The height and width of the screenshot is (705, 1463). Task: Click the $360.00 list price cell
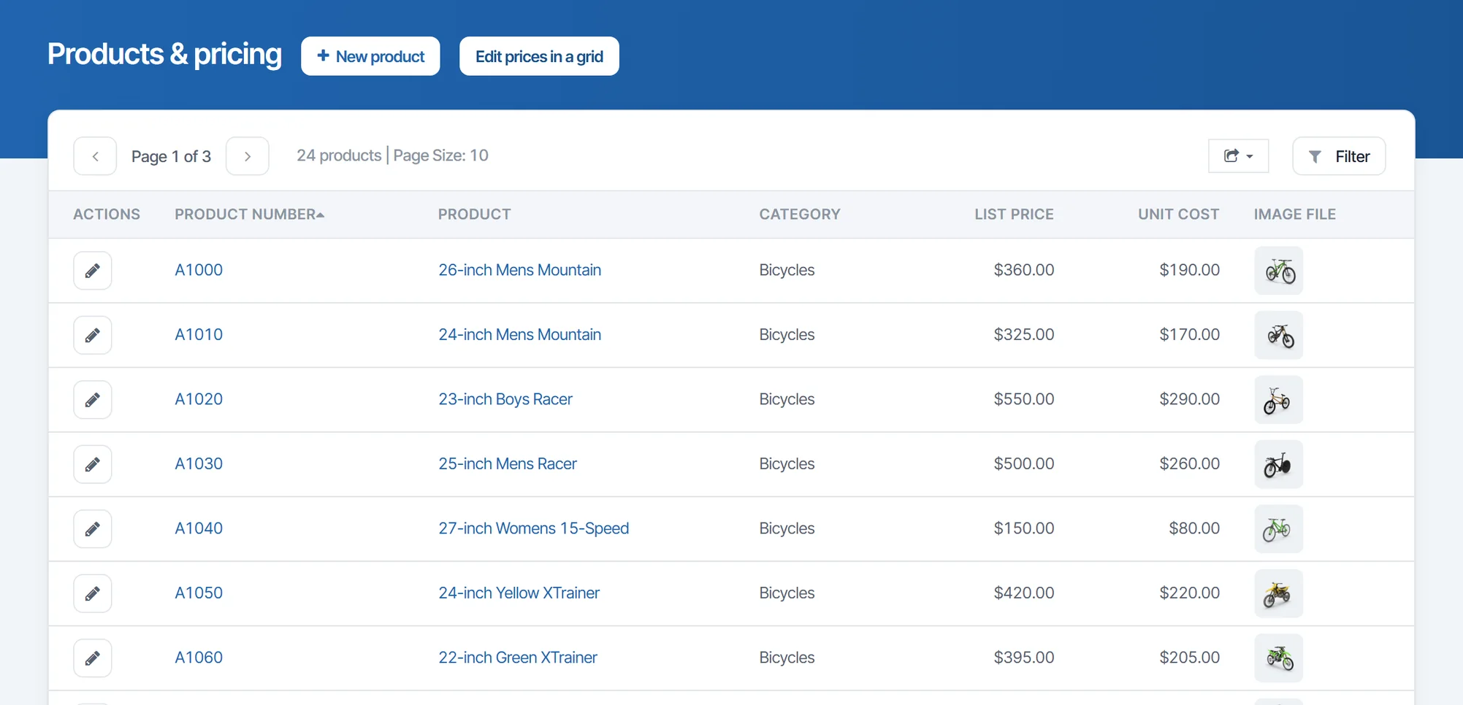pyautogui.click(x=1024, y=270)
